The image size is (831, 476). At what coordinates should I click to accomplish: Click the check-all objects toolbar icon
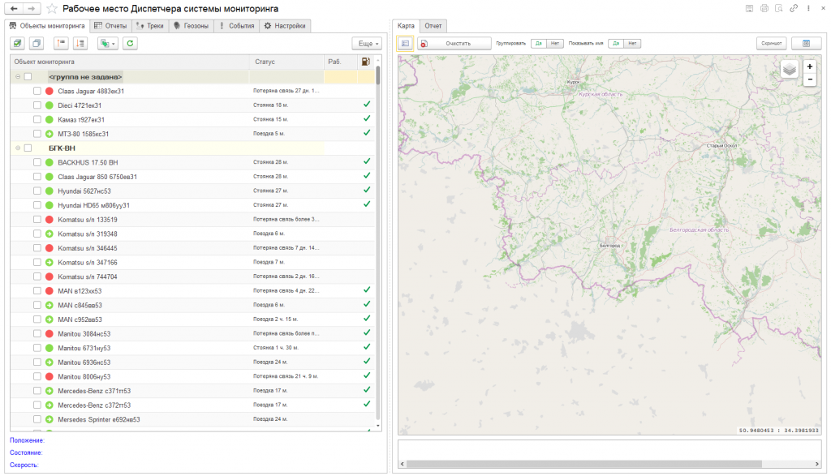tap(18, 43)
